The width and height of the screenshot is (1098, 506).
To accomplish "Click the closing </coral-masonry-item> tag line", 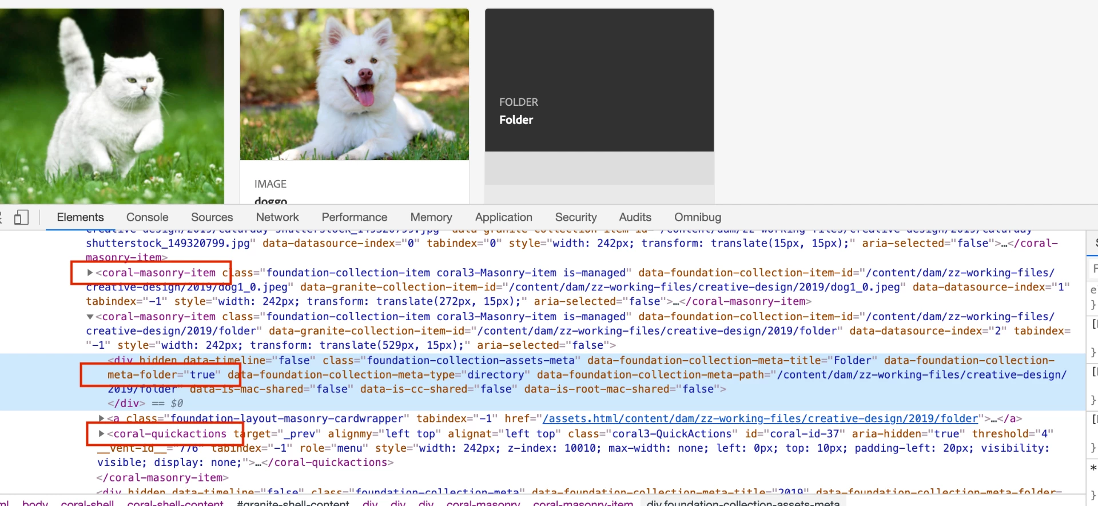I will (162, 477).
